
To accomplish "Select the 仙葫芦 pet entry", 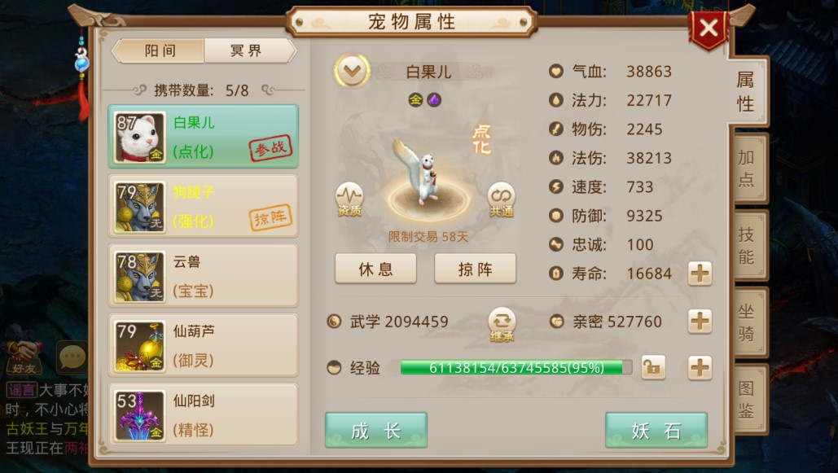I will [x=203, y=345].
